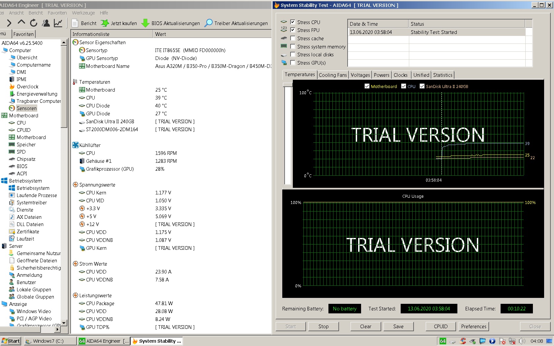The height and width of the screenshot is (346, 554).
Task: Click the Sensoren gauge icon in tree
Action: 12,108
